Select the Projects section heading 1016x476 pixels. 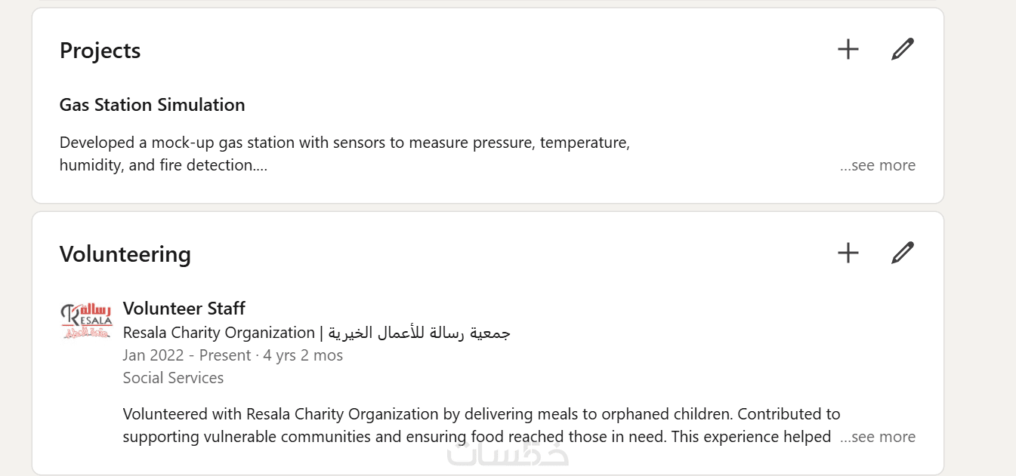pyautogui.click(x=100, y=51)
